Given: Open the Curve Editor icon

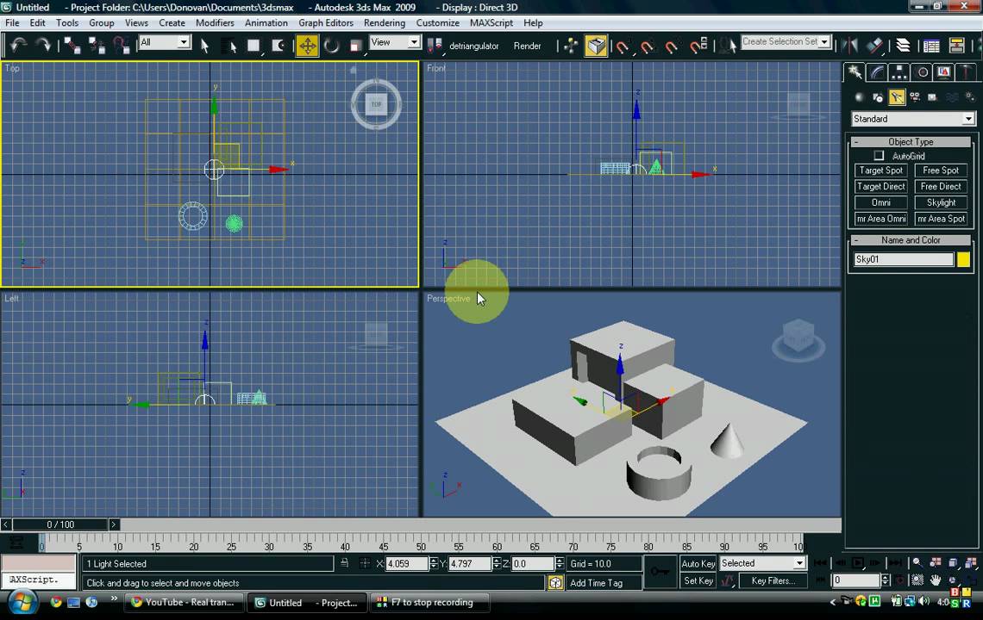Looking at the screenshot, I should click(x=931, y=45).
